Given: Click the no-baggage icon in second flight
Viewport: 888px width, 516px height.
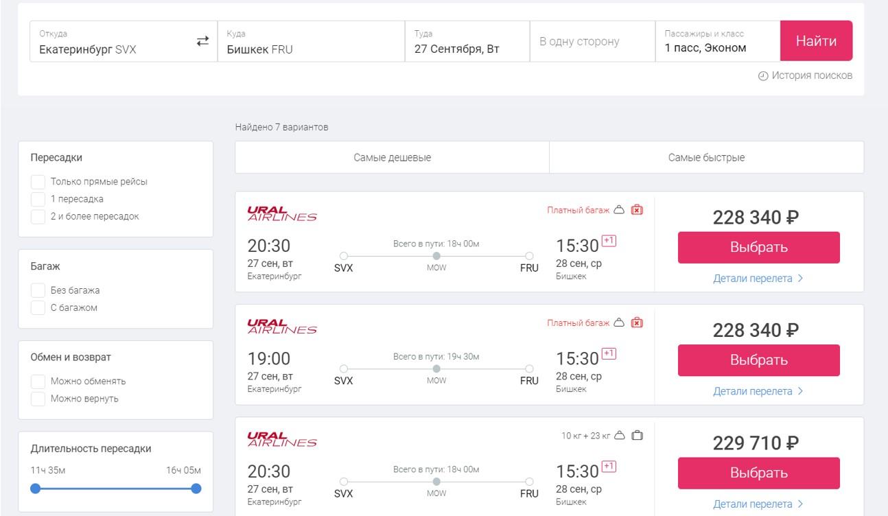Looking at the screenshot, I should pyautogui.click(x=637, y=322).
